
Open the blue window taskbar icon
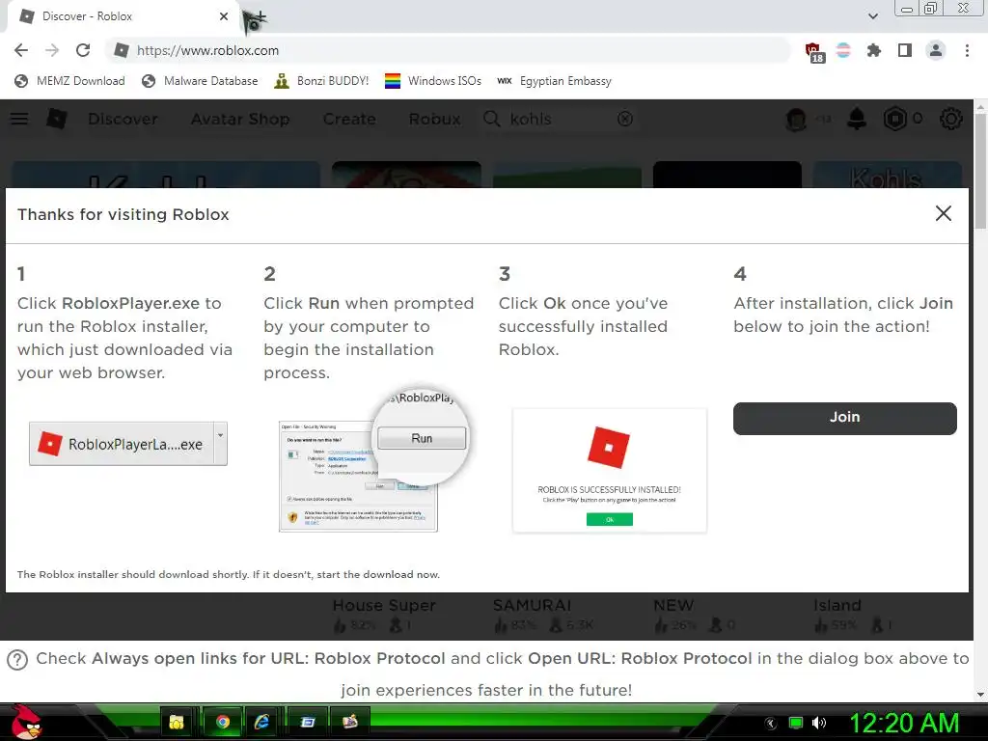pyautogui.click(x=308, y=722)
